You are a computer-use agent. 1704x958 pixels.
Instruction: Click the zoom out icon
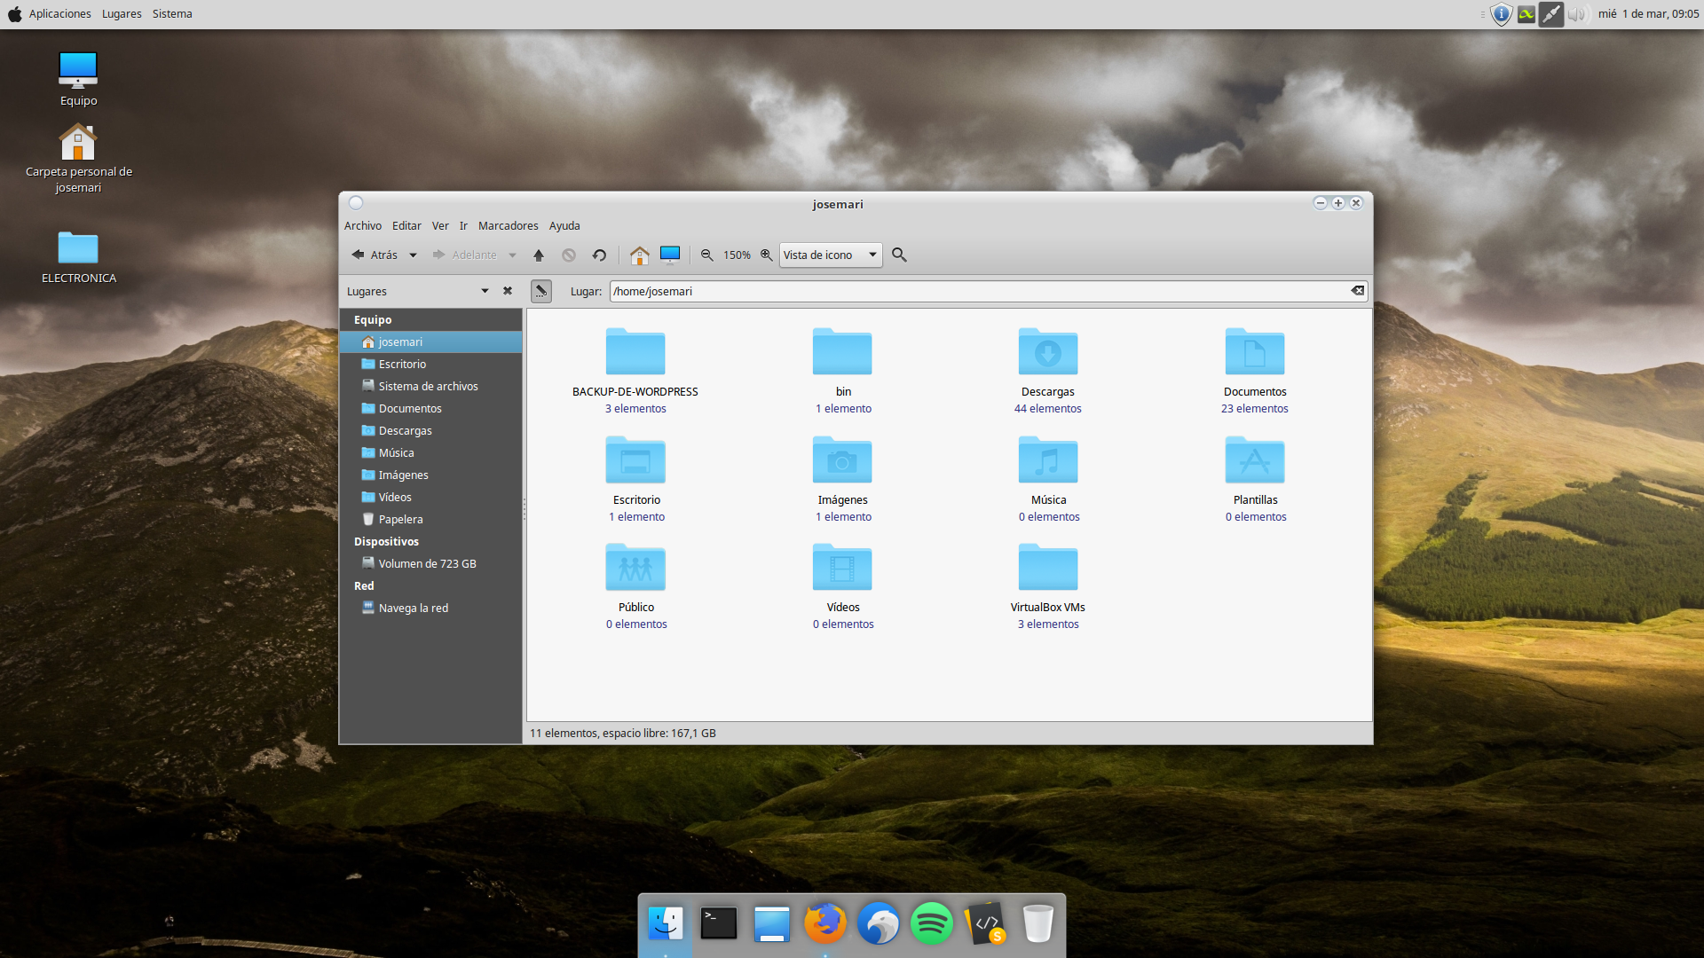point(707,255)
